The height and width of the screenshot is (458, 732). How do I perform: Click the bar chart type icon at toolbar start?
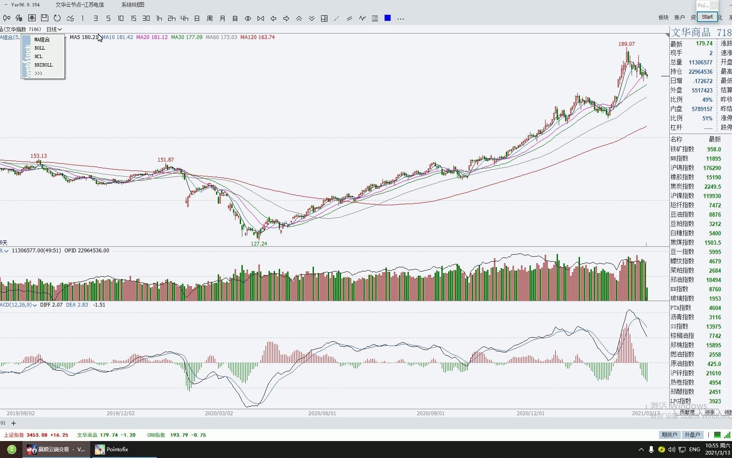click(x=6, y=18)
